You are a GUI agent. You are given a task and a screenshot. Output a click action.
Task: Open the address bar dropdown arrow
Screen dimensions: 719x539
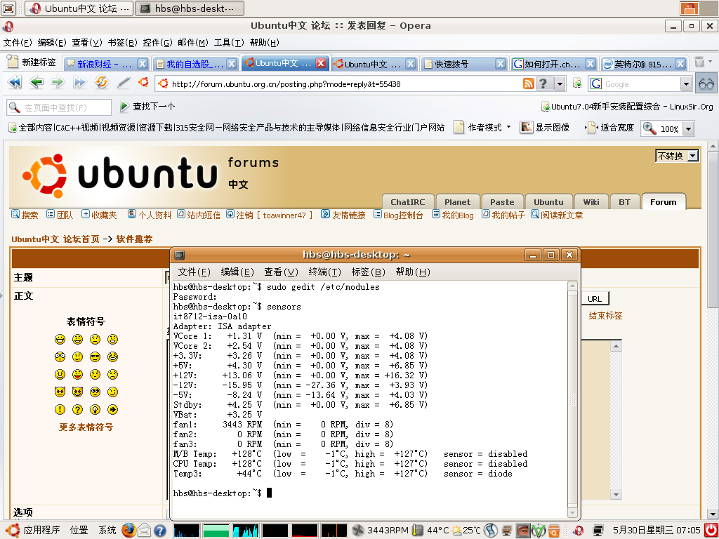point(560,84)
